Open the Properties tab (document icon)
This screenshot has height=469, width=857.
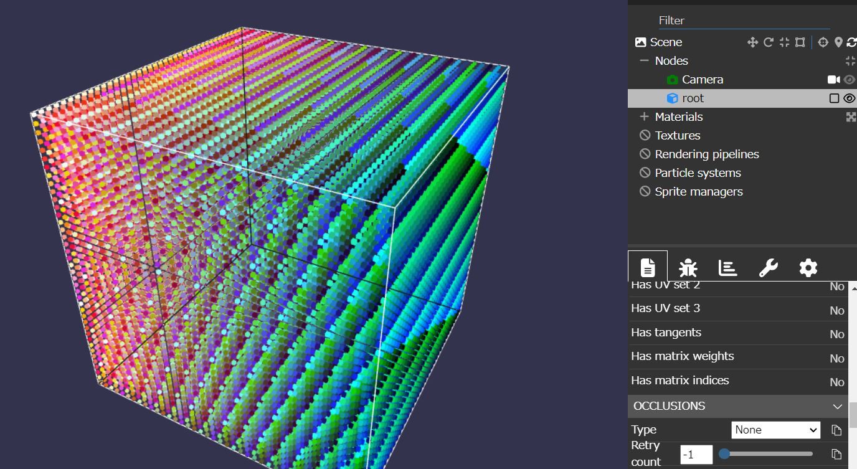(648, 268)
